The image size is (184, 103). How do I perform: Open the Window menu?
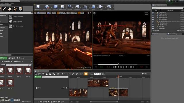click(7, 3)
